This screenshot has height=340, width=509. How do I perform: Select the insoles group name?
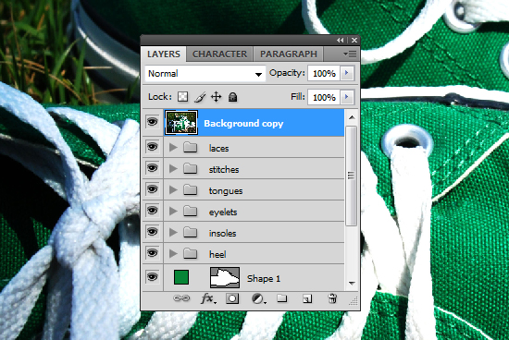[222, 233]
